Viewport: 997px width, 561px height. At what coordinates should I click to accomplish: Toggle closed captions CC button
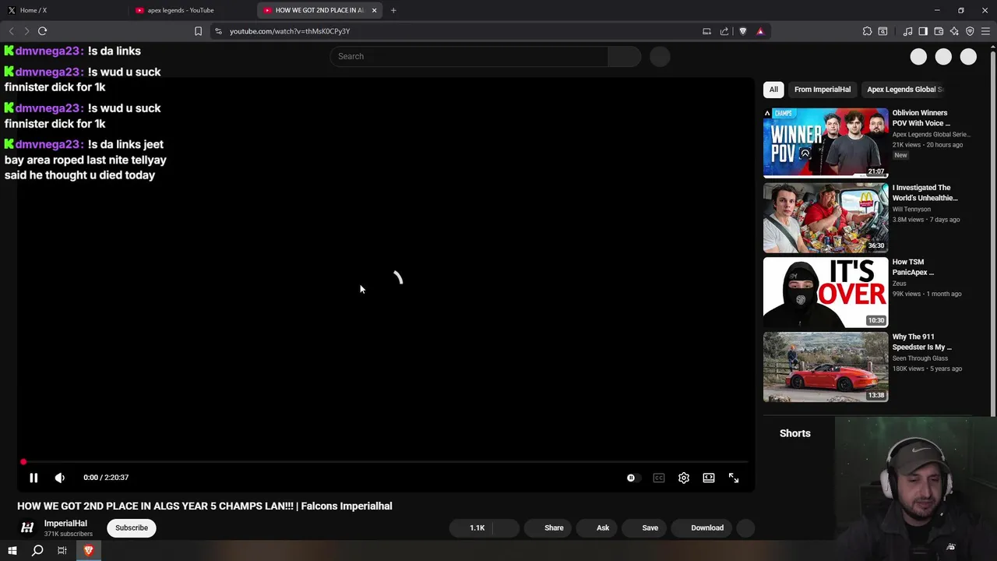click(x=659, y=478)
